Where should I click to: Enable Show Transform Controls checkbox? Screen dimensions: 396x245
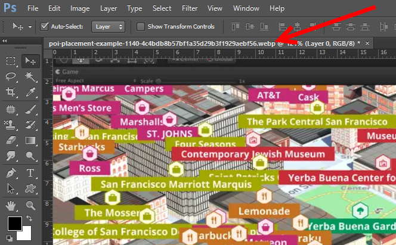click(x=140, y=27)
